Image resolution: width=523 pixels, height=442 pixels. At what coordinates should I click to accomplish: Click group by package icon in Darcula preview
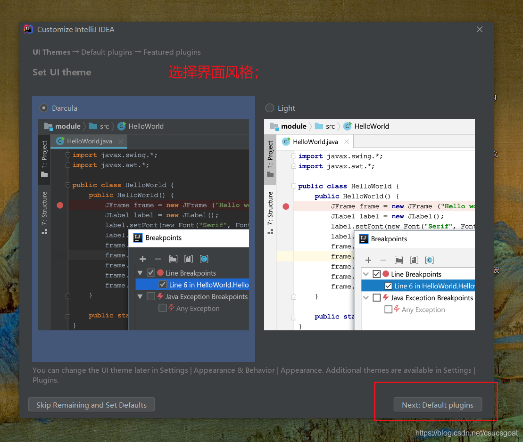[174, 259]
